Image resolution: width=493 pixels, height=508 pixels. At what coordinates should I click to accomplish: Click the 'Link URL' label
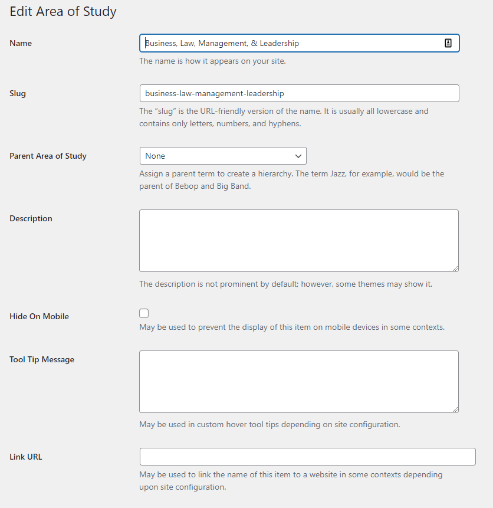[x=25, y=457]
